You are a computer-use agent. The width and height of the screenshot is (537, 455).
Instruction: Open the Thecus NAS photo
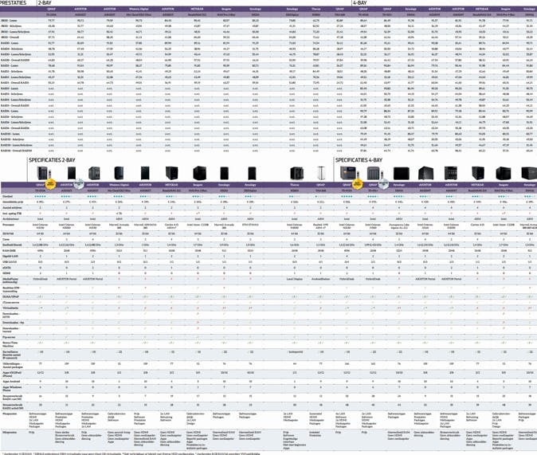pos(296,174)
